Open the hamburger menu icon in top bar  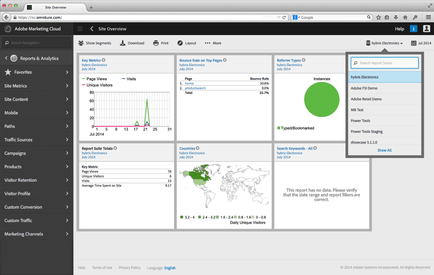[x=80, y=29]
